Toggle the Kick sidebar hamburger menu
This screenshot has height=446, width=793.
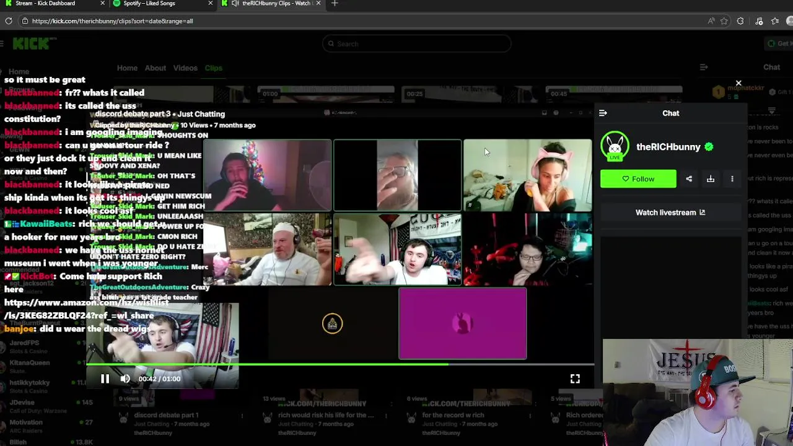click(2, 43)
